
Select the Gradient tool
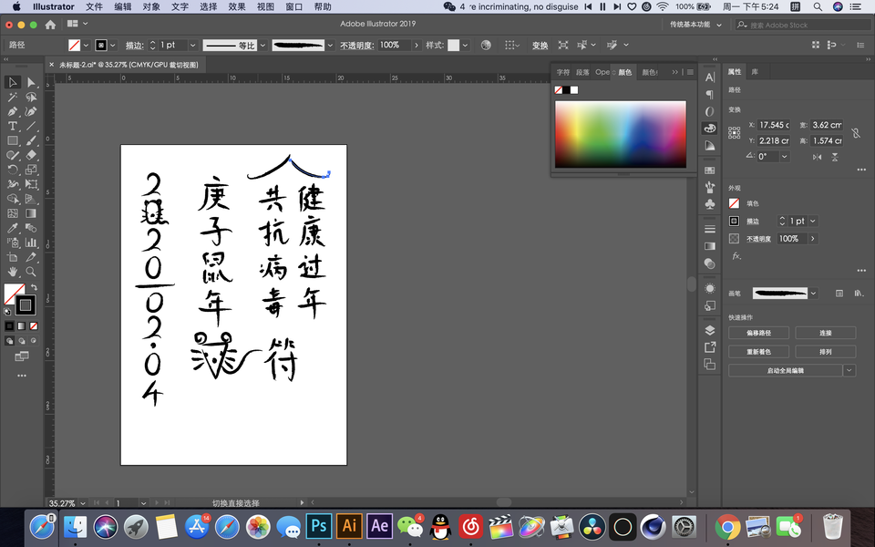(x=31, y=213)
